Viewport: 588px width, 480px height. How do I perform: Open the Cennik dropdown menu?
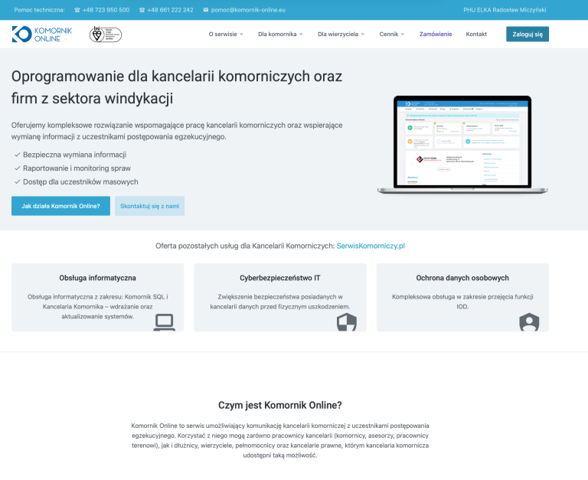(392, 34)
